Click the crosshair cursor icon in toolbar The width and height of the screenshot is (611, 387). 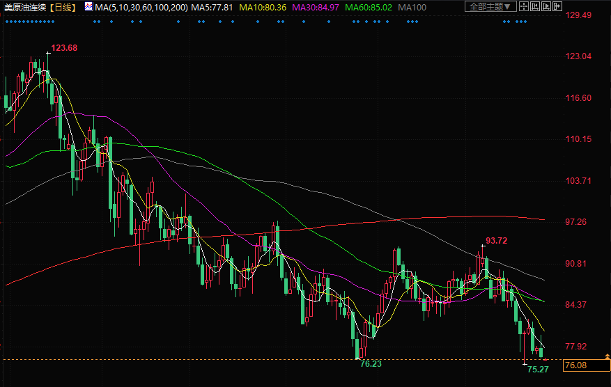click(x=524, y=7)
